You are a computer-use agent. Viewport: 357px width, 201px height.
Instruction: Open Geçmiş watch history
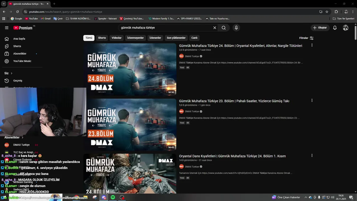point(18,81)
